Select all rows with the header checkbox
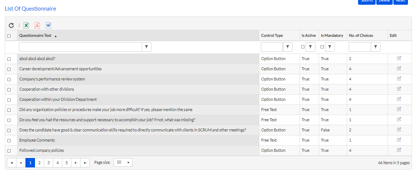416x170 pixels. click(x=9, y=36)
